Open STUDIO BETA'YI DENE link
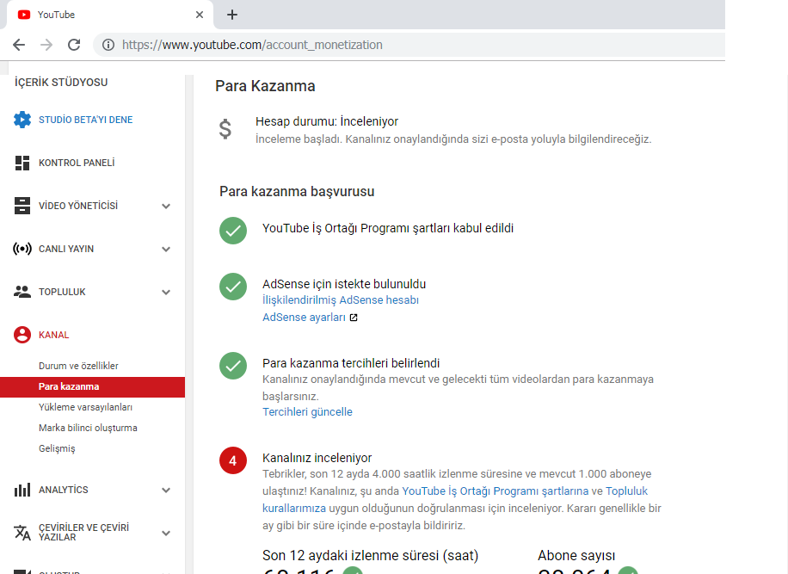 point(85,120)
